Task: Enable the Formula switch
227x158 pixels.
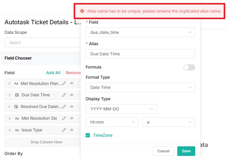Action: pyautogui.click(x=189, y=67)
